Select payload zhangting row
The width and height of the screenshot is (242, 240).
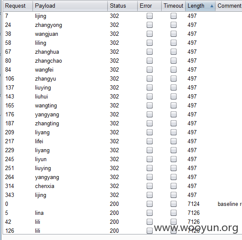pyautogui.click(x=47, y=124)
